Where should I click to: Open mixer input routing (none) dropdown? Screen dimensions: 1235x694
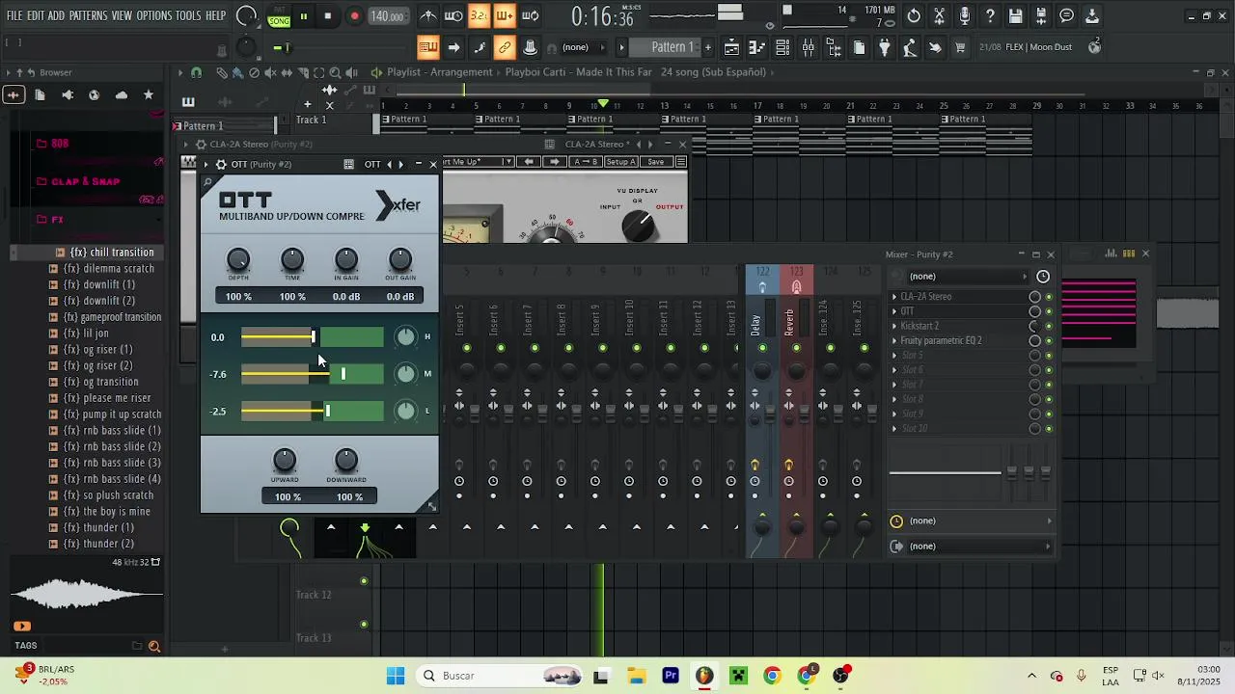[x=971, y=521]
